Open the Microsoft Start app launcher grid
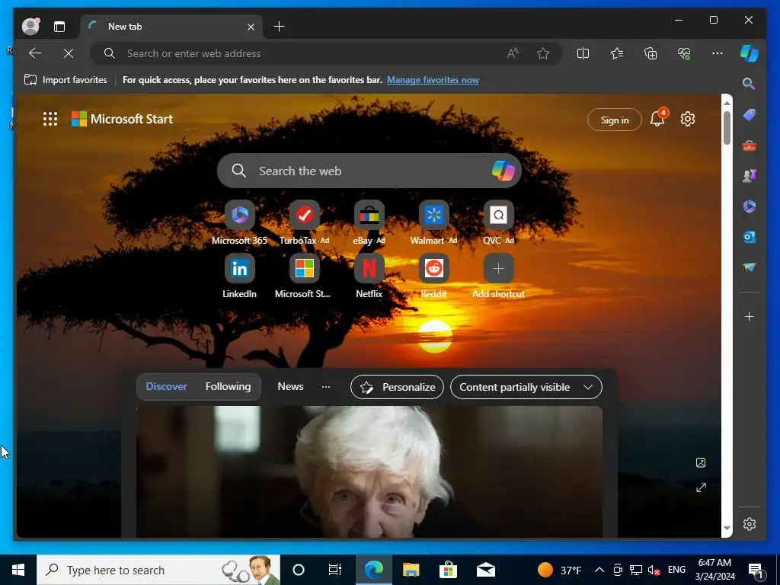Screen dimensions: 780x585 50,119
